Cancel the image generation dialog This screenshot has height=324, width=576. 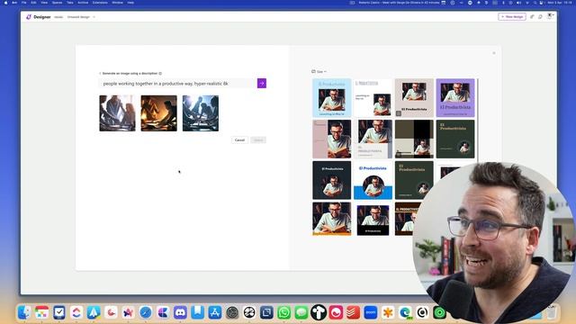click(239, 140)
